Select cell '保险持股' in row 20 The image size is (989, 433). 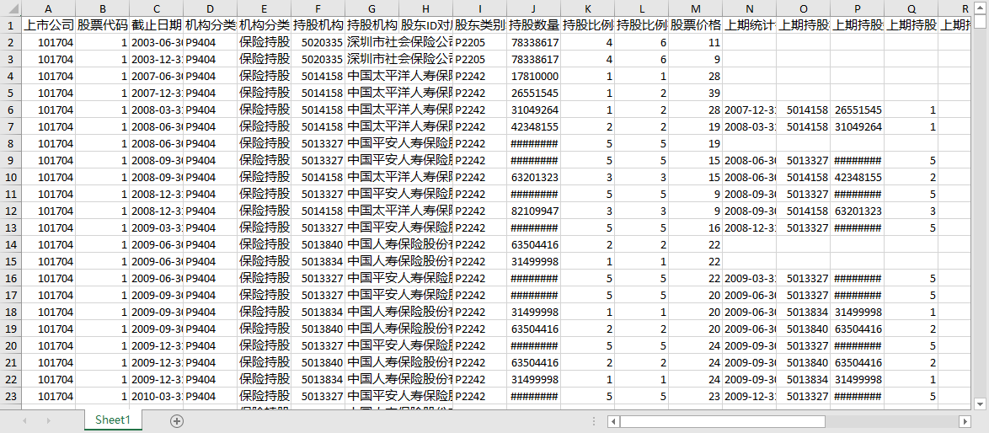(x=265, y=345)
